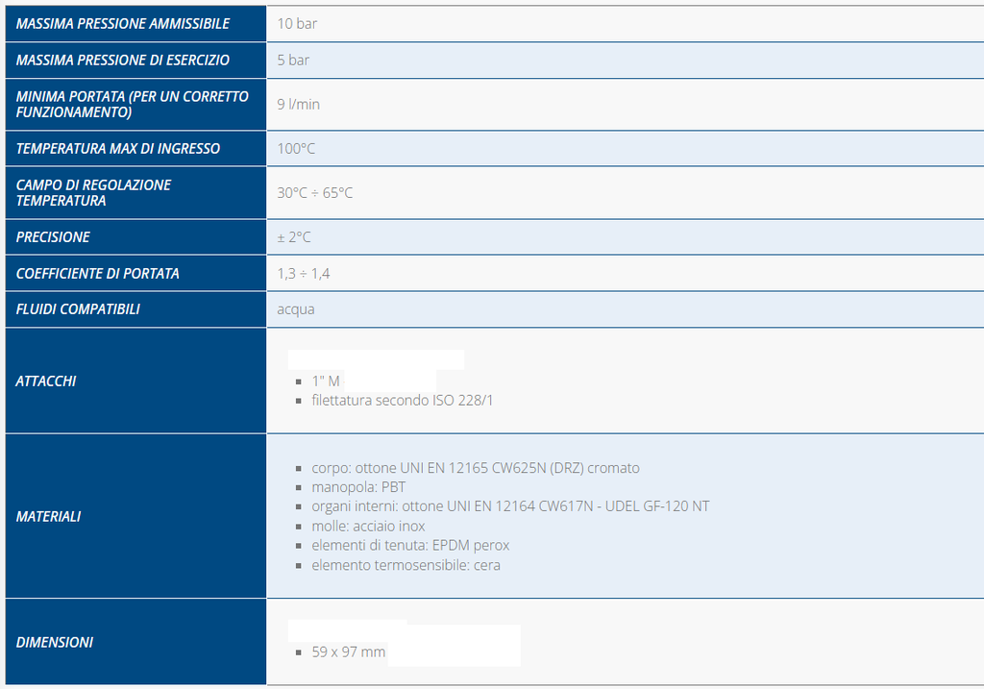
Task: Click the 'Materiali' row header
Action: 48,516
